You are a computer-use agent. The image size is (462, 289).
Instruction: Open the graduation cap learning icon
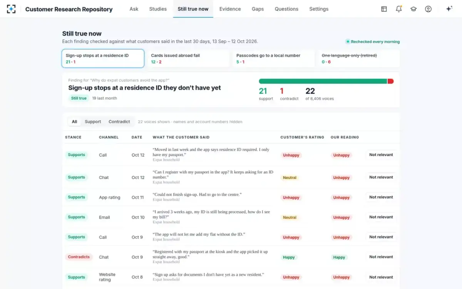coord(413,9)
